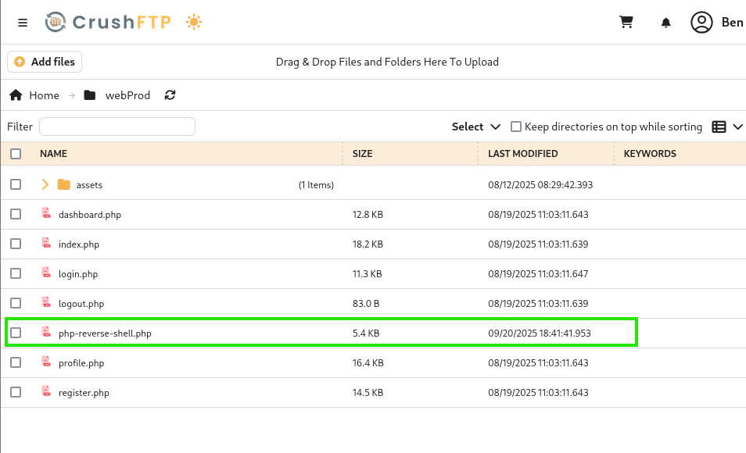
Task: Open the hamburger menu
Action: click(23, 23)
